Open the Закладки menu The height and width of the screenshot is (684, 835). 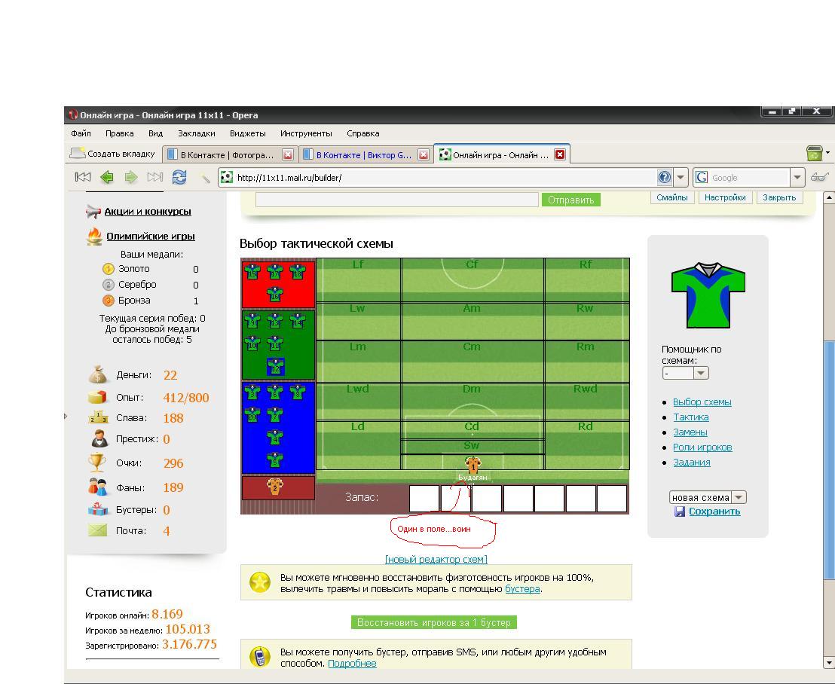196,133
